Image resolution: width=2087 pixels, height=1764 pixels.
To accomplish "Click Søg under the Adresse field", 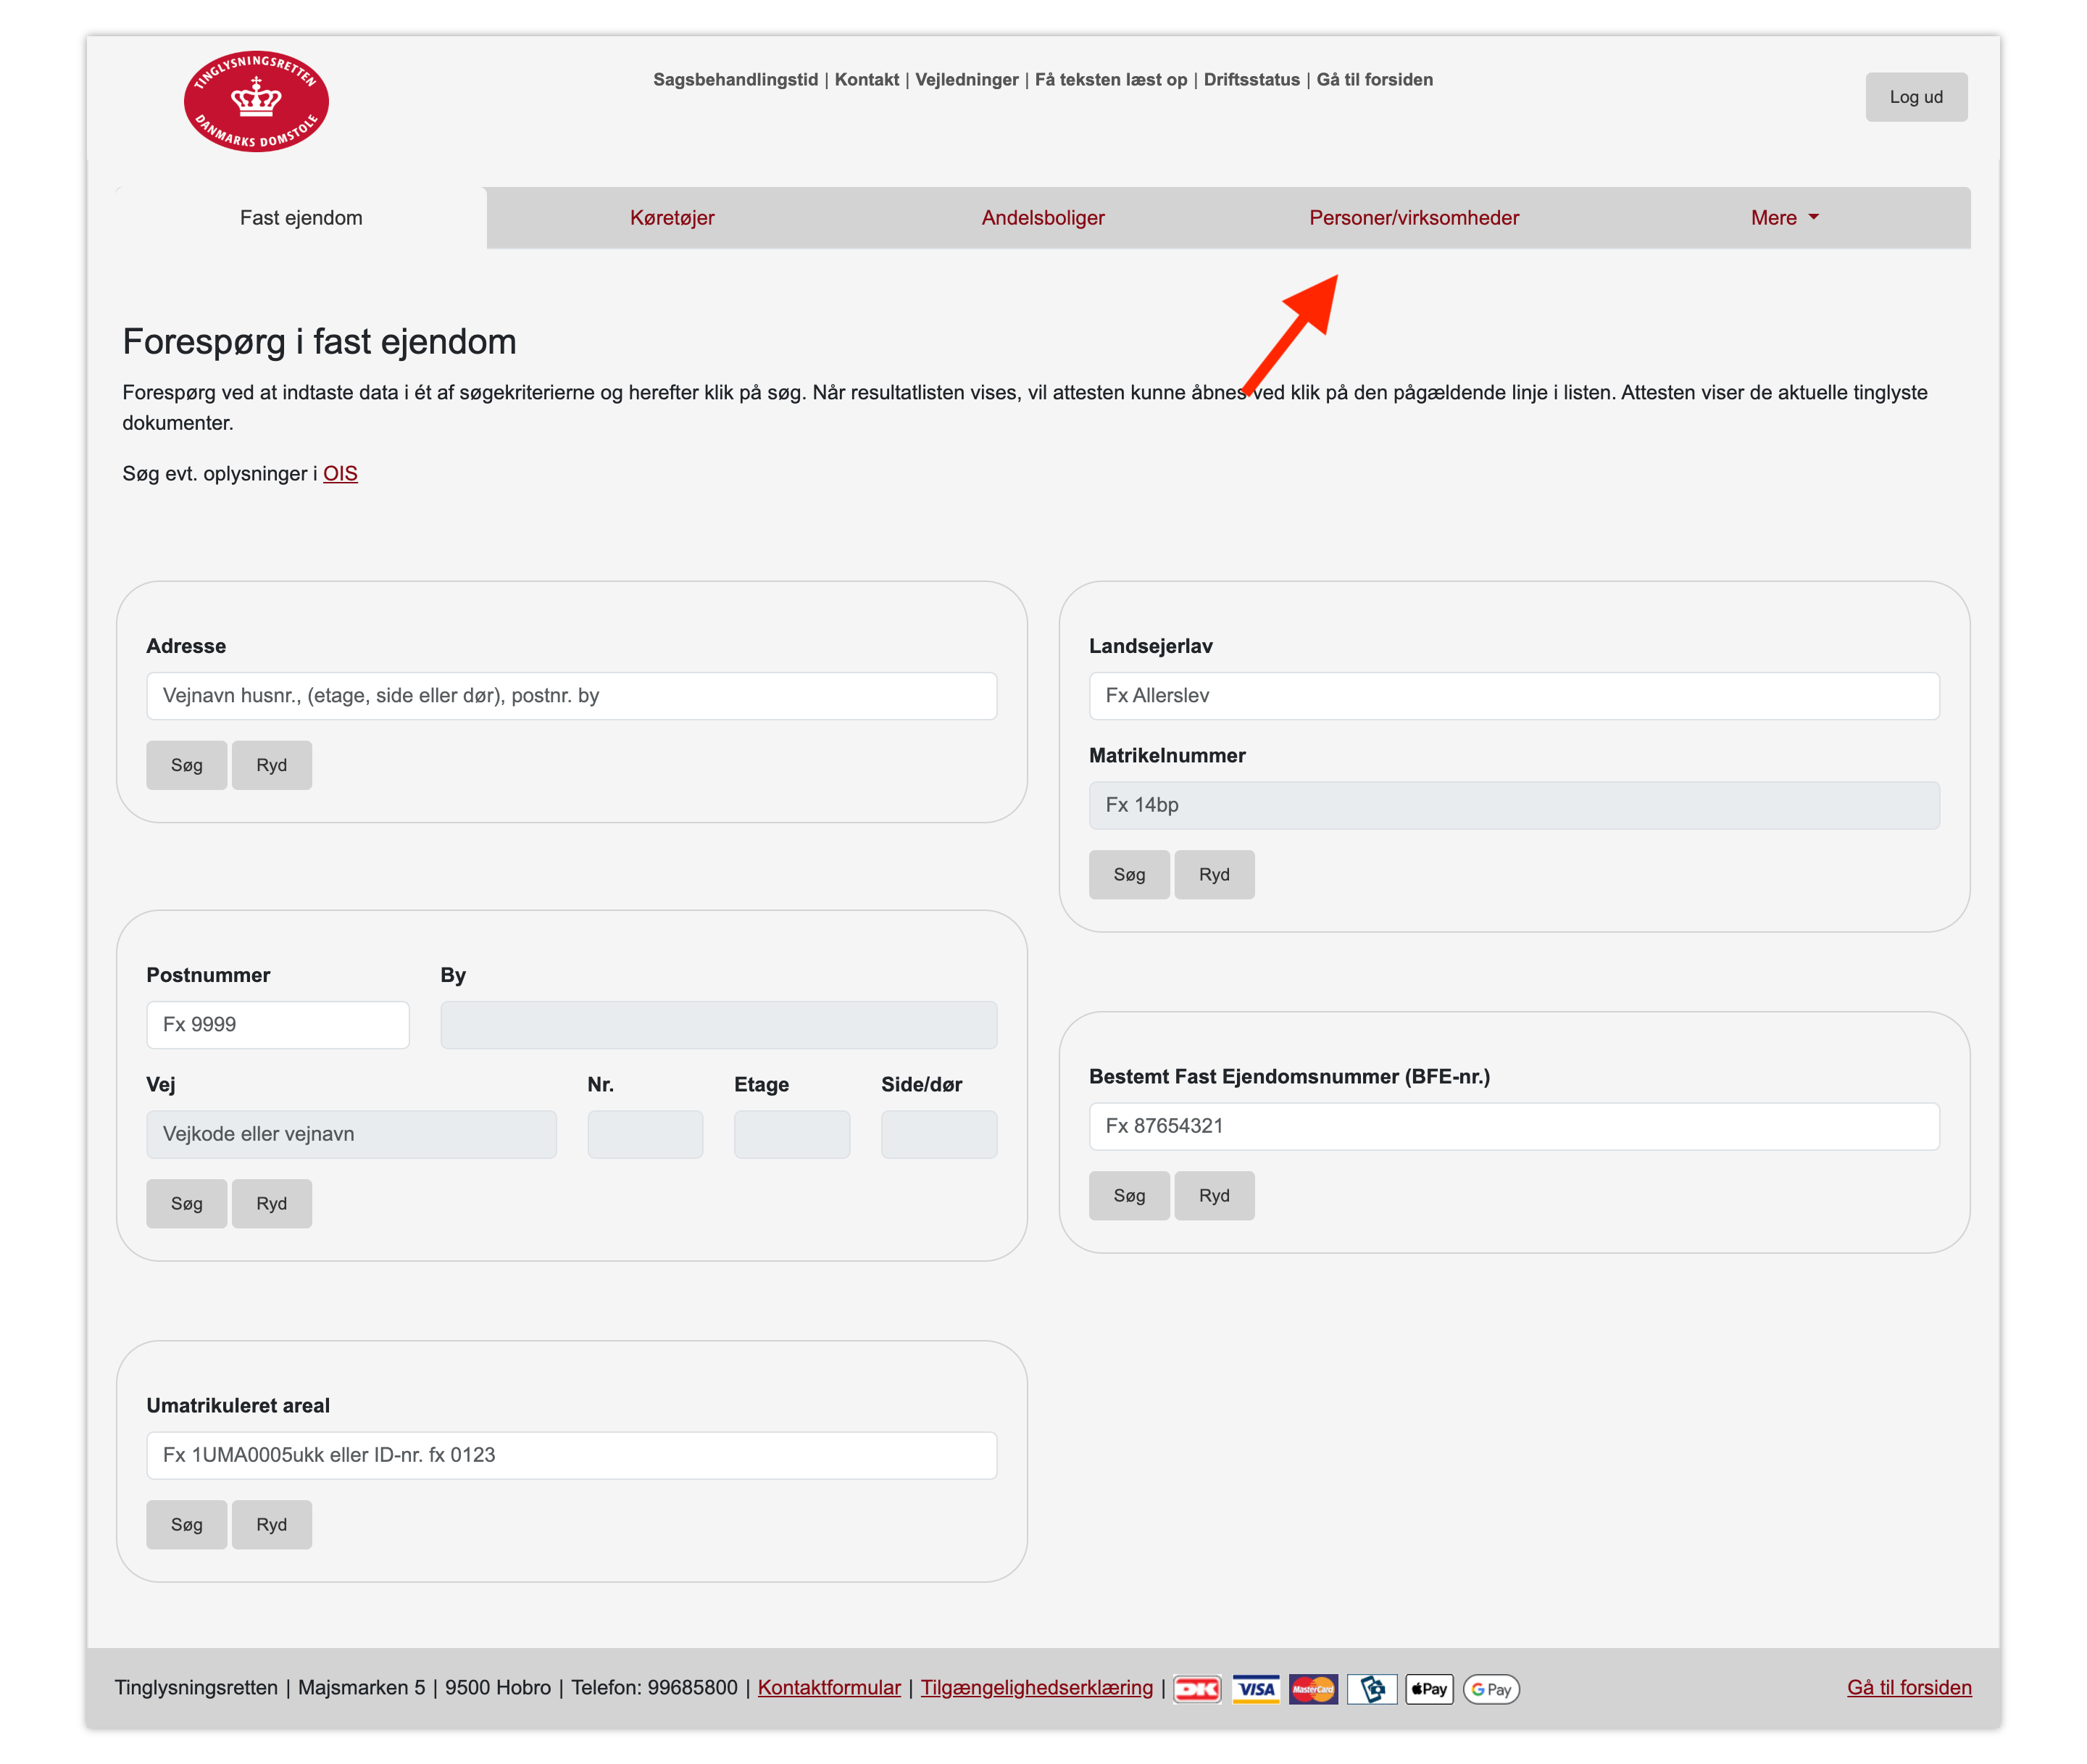I will [186, 765].
